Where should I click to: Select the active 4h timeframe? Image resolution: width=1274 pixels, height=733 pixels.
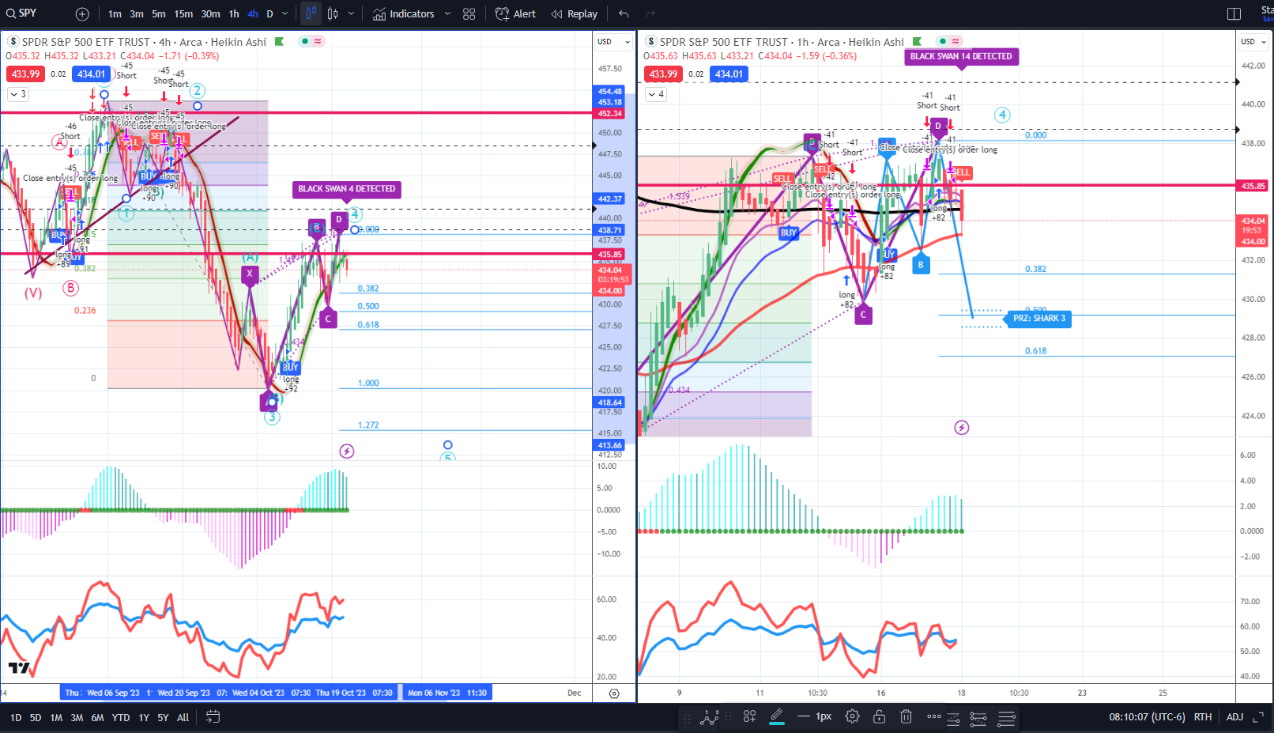(x=252, y=14)
